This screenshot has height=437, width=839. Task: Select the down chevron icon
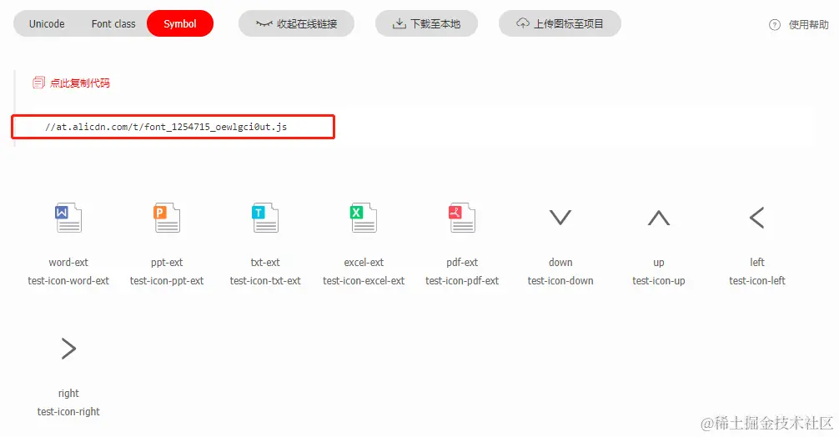coord(560,217)
